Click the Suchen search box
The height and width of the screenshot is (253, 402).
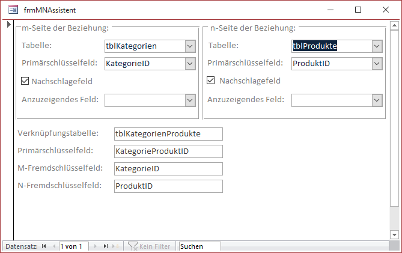200,246
